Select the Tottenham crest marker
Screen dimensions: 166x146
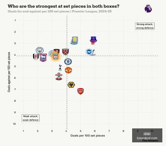pos(60,67)
